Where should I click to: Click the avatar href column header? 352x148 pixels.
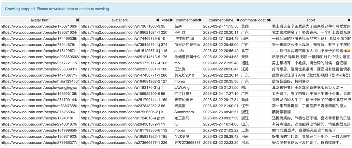(x=39, y=20)
